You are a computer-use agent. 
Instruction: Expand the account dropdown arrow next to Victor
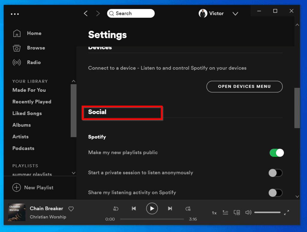[235, 13]
